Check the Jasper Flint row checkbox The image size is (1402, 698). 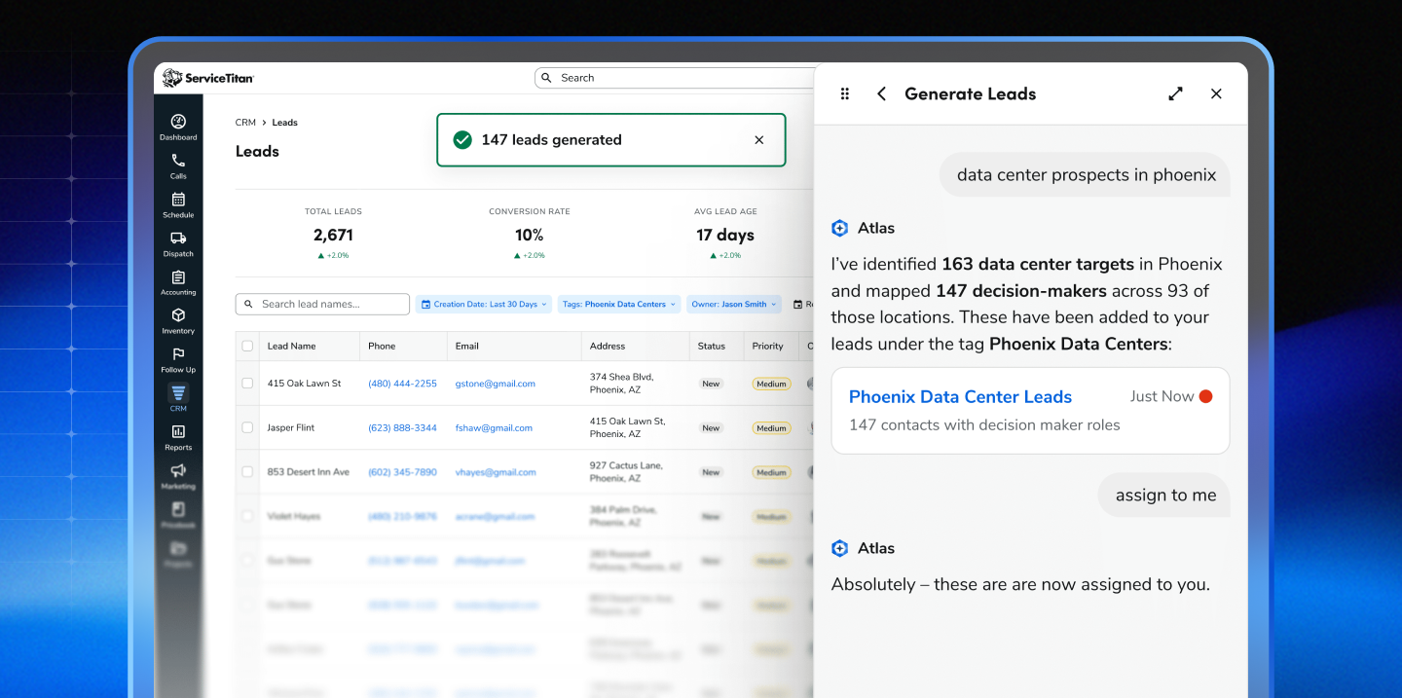247,427
